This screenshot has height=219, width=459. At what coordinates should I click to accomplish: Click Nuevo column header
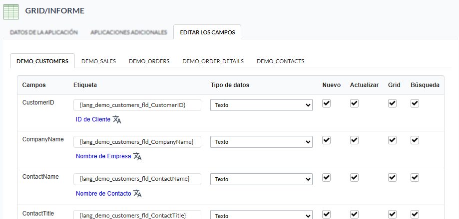(x=331, y=85)
